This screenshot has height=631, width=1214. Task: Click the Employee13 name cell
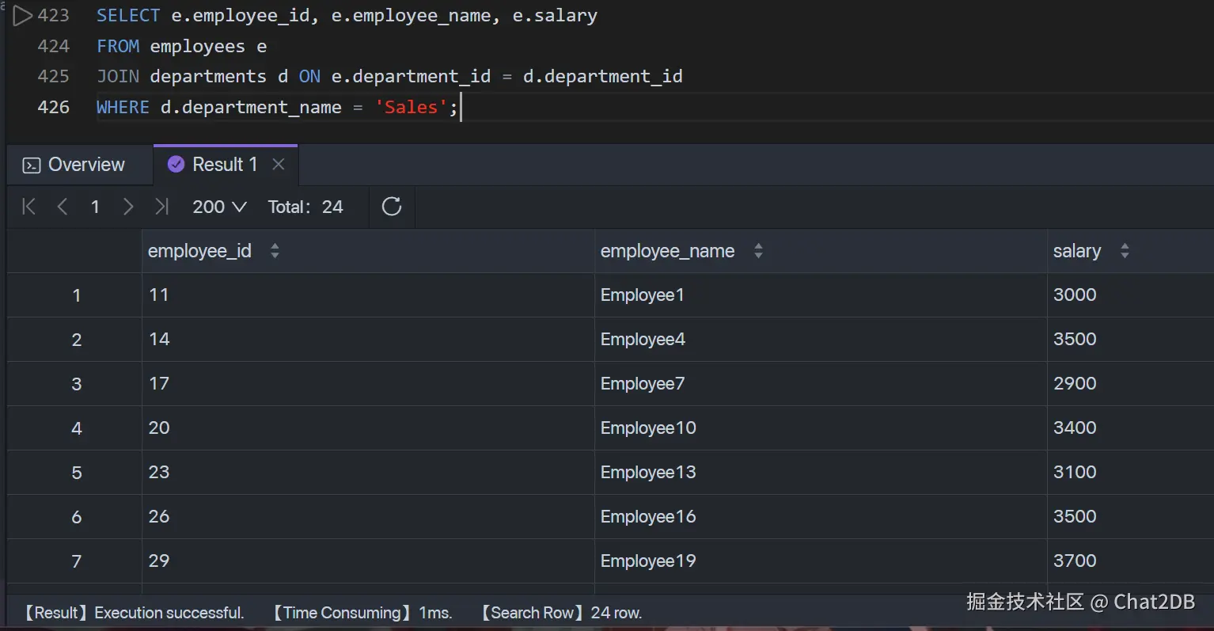[x=821, y=473]
